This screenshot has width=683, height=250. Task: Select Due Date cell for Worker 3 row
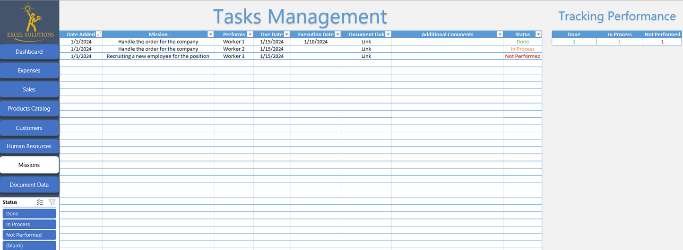[272, 56]
